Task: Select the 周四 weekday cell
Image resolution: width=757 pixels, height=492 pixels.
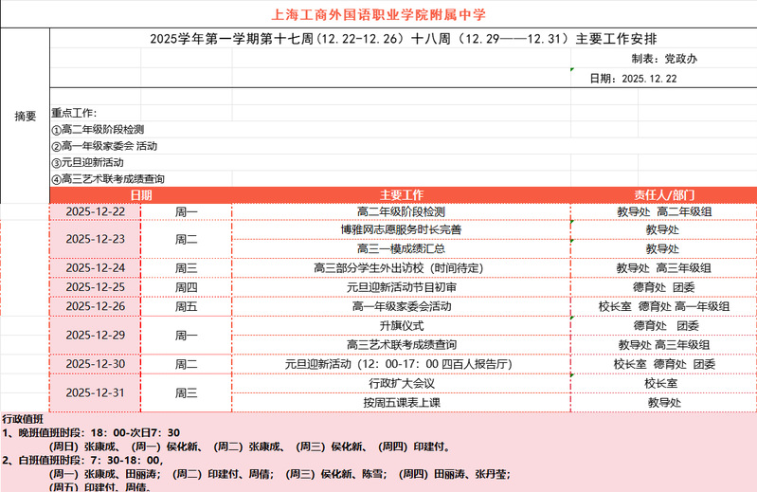Action: tap(186, 286)
